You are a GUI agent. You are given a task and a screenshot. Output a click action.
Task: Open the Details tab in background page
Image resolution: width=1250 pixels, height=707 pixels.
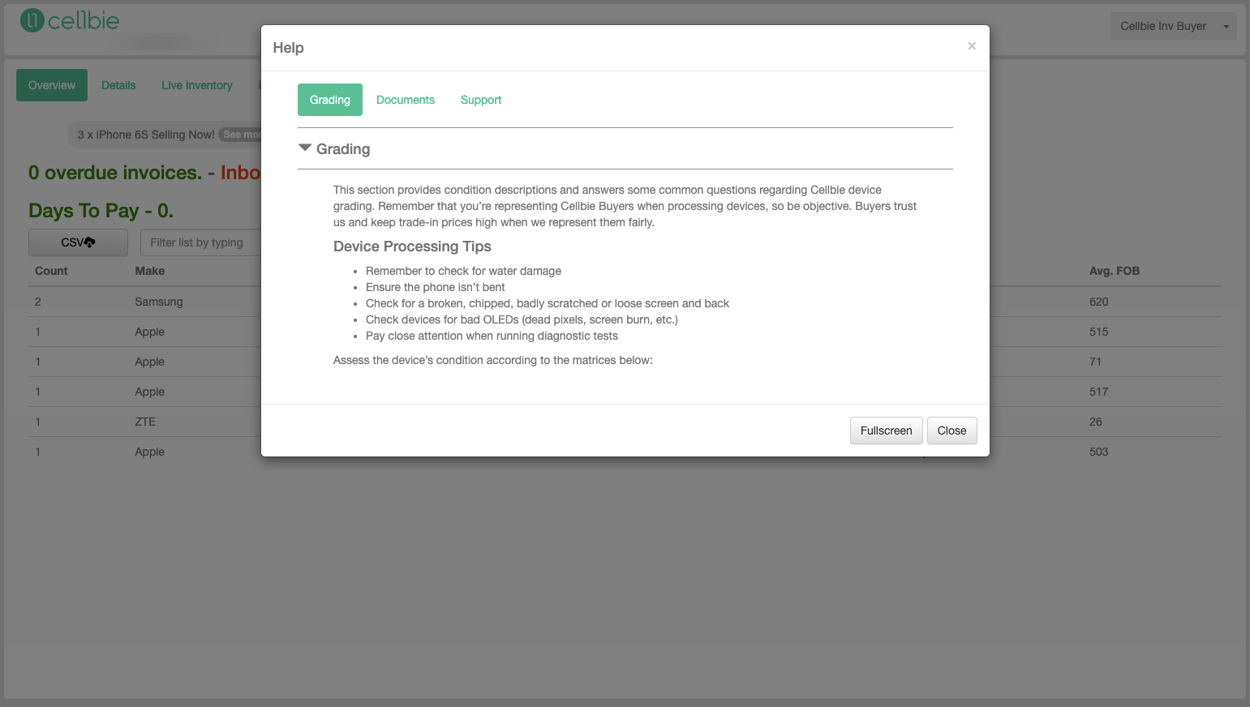118,85
